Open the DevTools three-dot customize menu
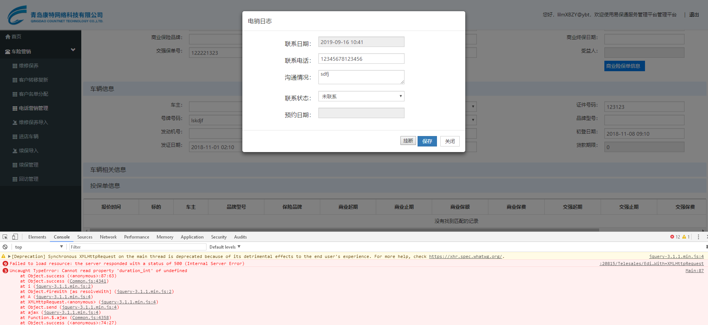 (698, 237)
